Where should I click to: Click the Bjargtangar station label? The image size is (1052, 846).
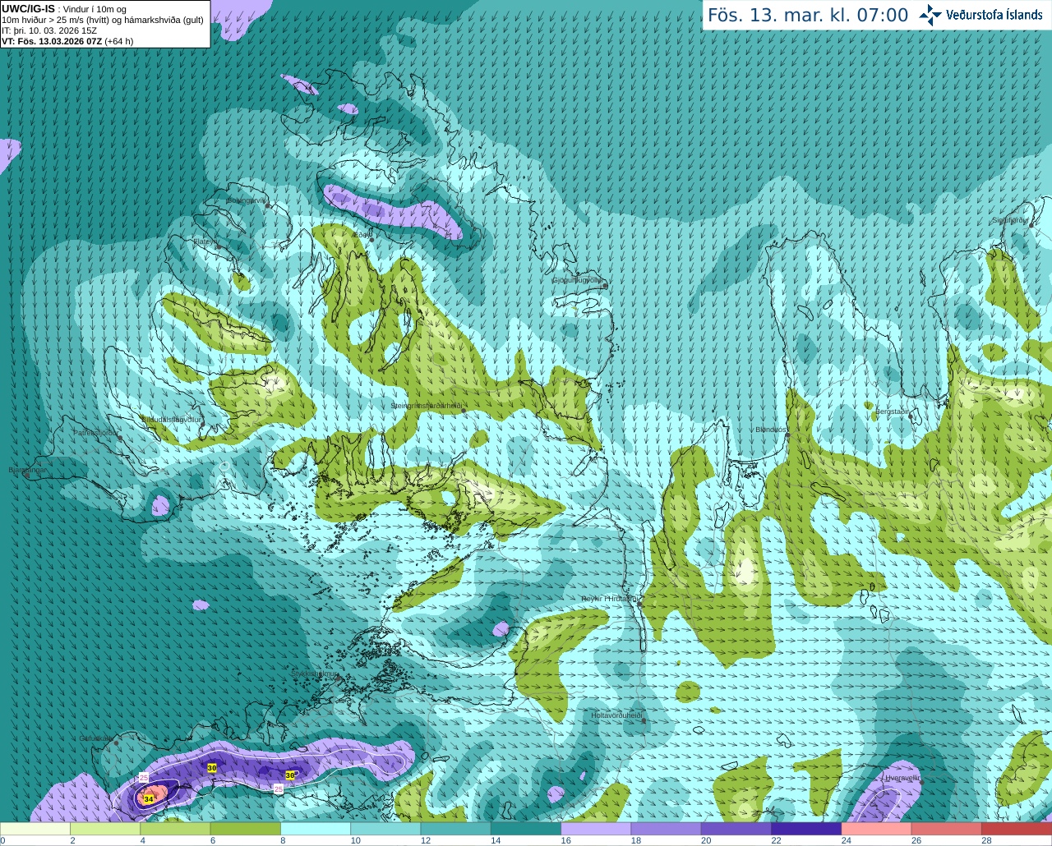pos(27,470)
